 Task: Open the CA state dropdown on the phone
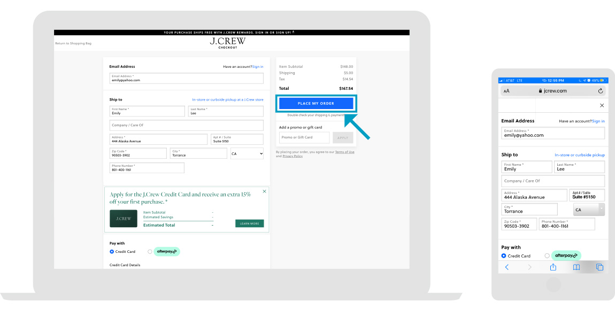[x=589, y=210]
